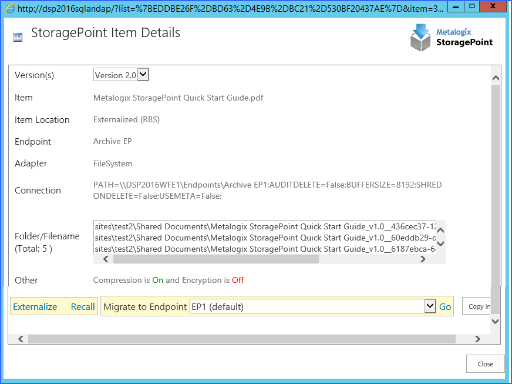The width and height of the screenshot is (512, 384).
Task: Click the URL text in the title bar
Action: [230, 9]
